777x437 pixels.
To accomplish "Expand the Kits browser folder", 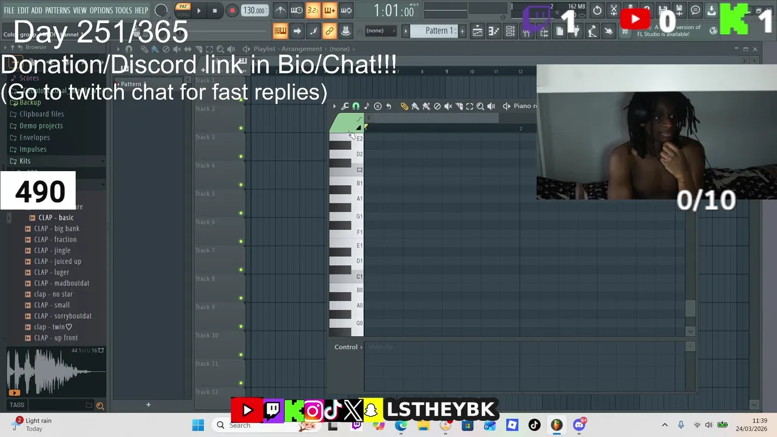I will pyautogui.click(x=24, y=161).
